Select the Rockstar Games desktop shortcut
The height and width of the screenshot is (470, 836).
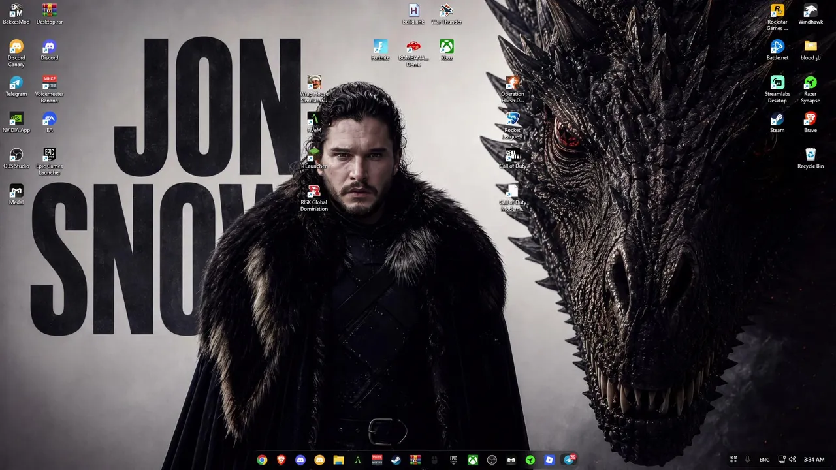pyautogui.click(x=777, y=18)
